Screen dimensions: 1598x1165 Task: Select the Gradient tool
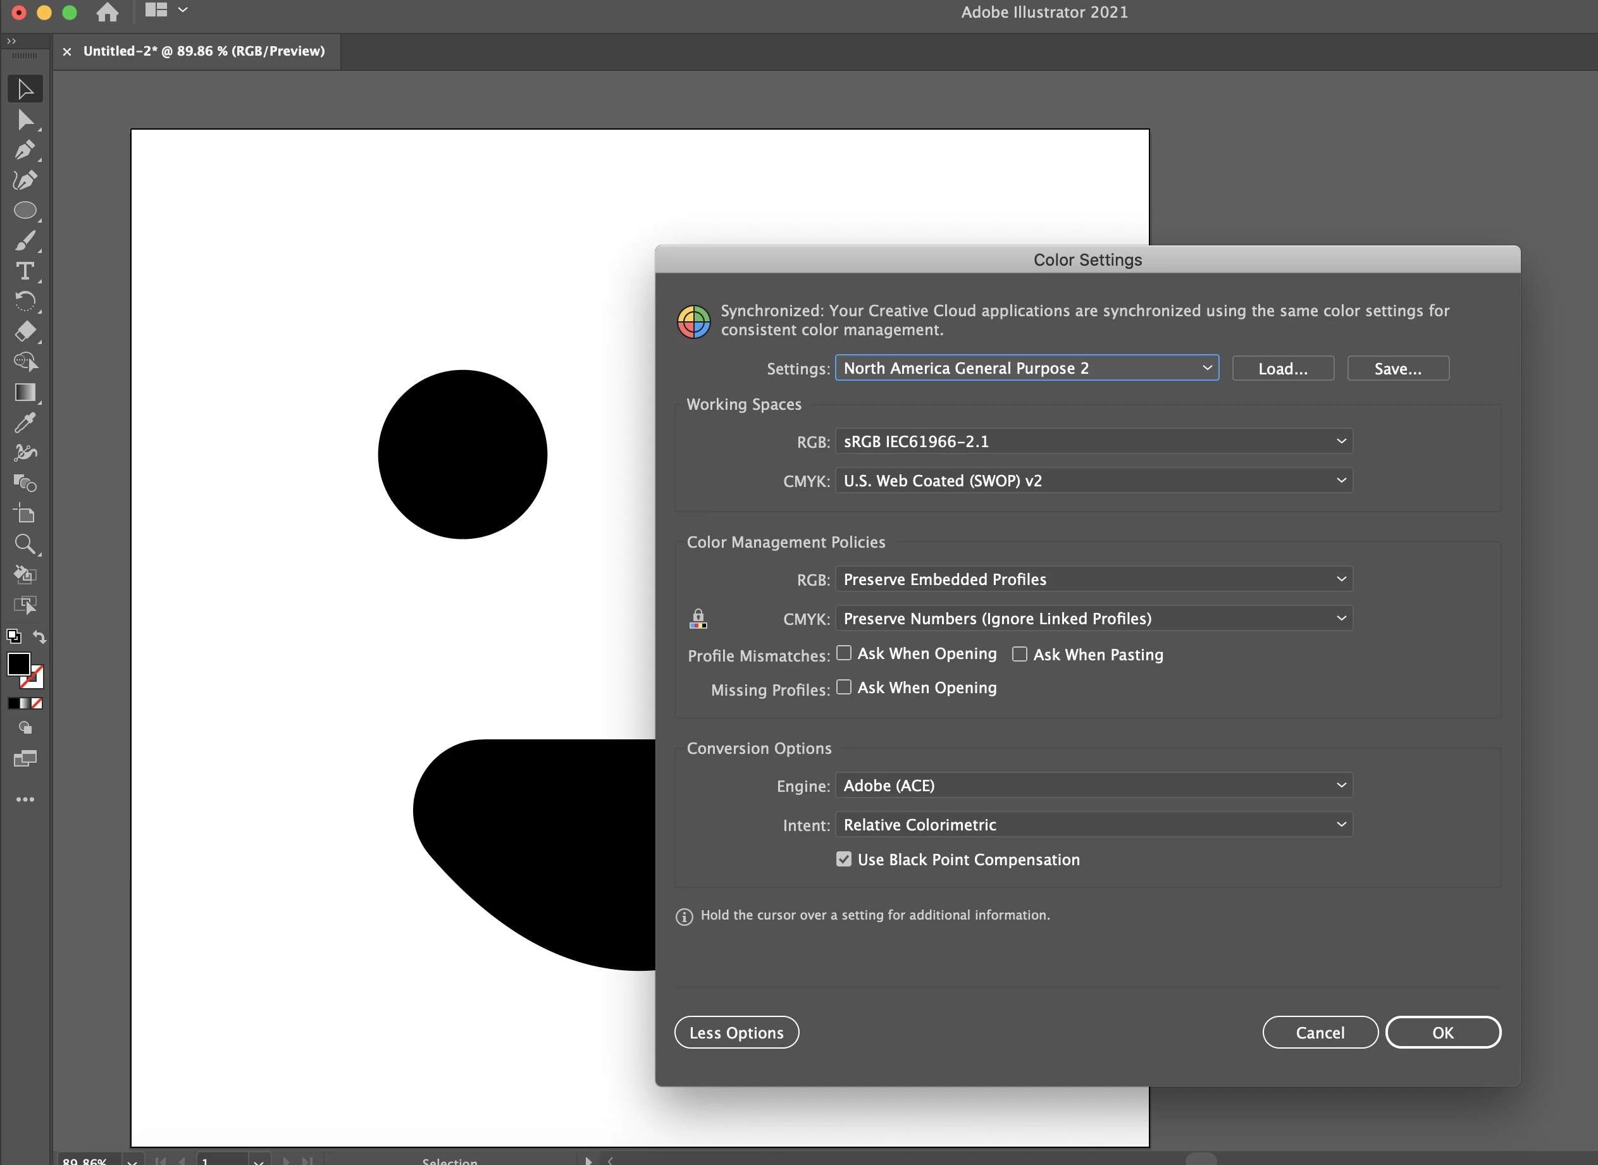25,392
